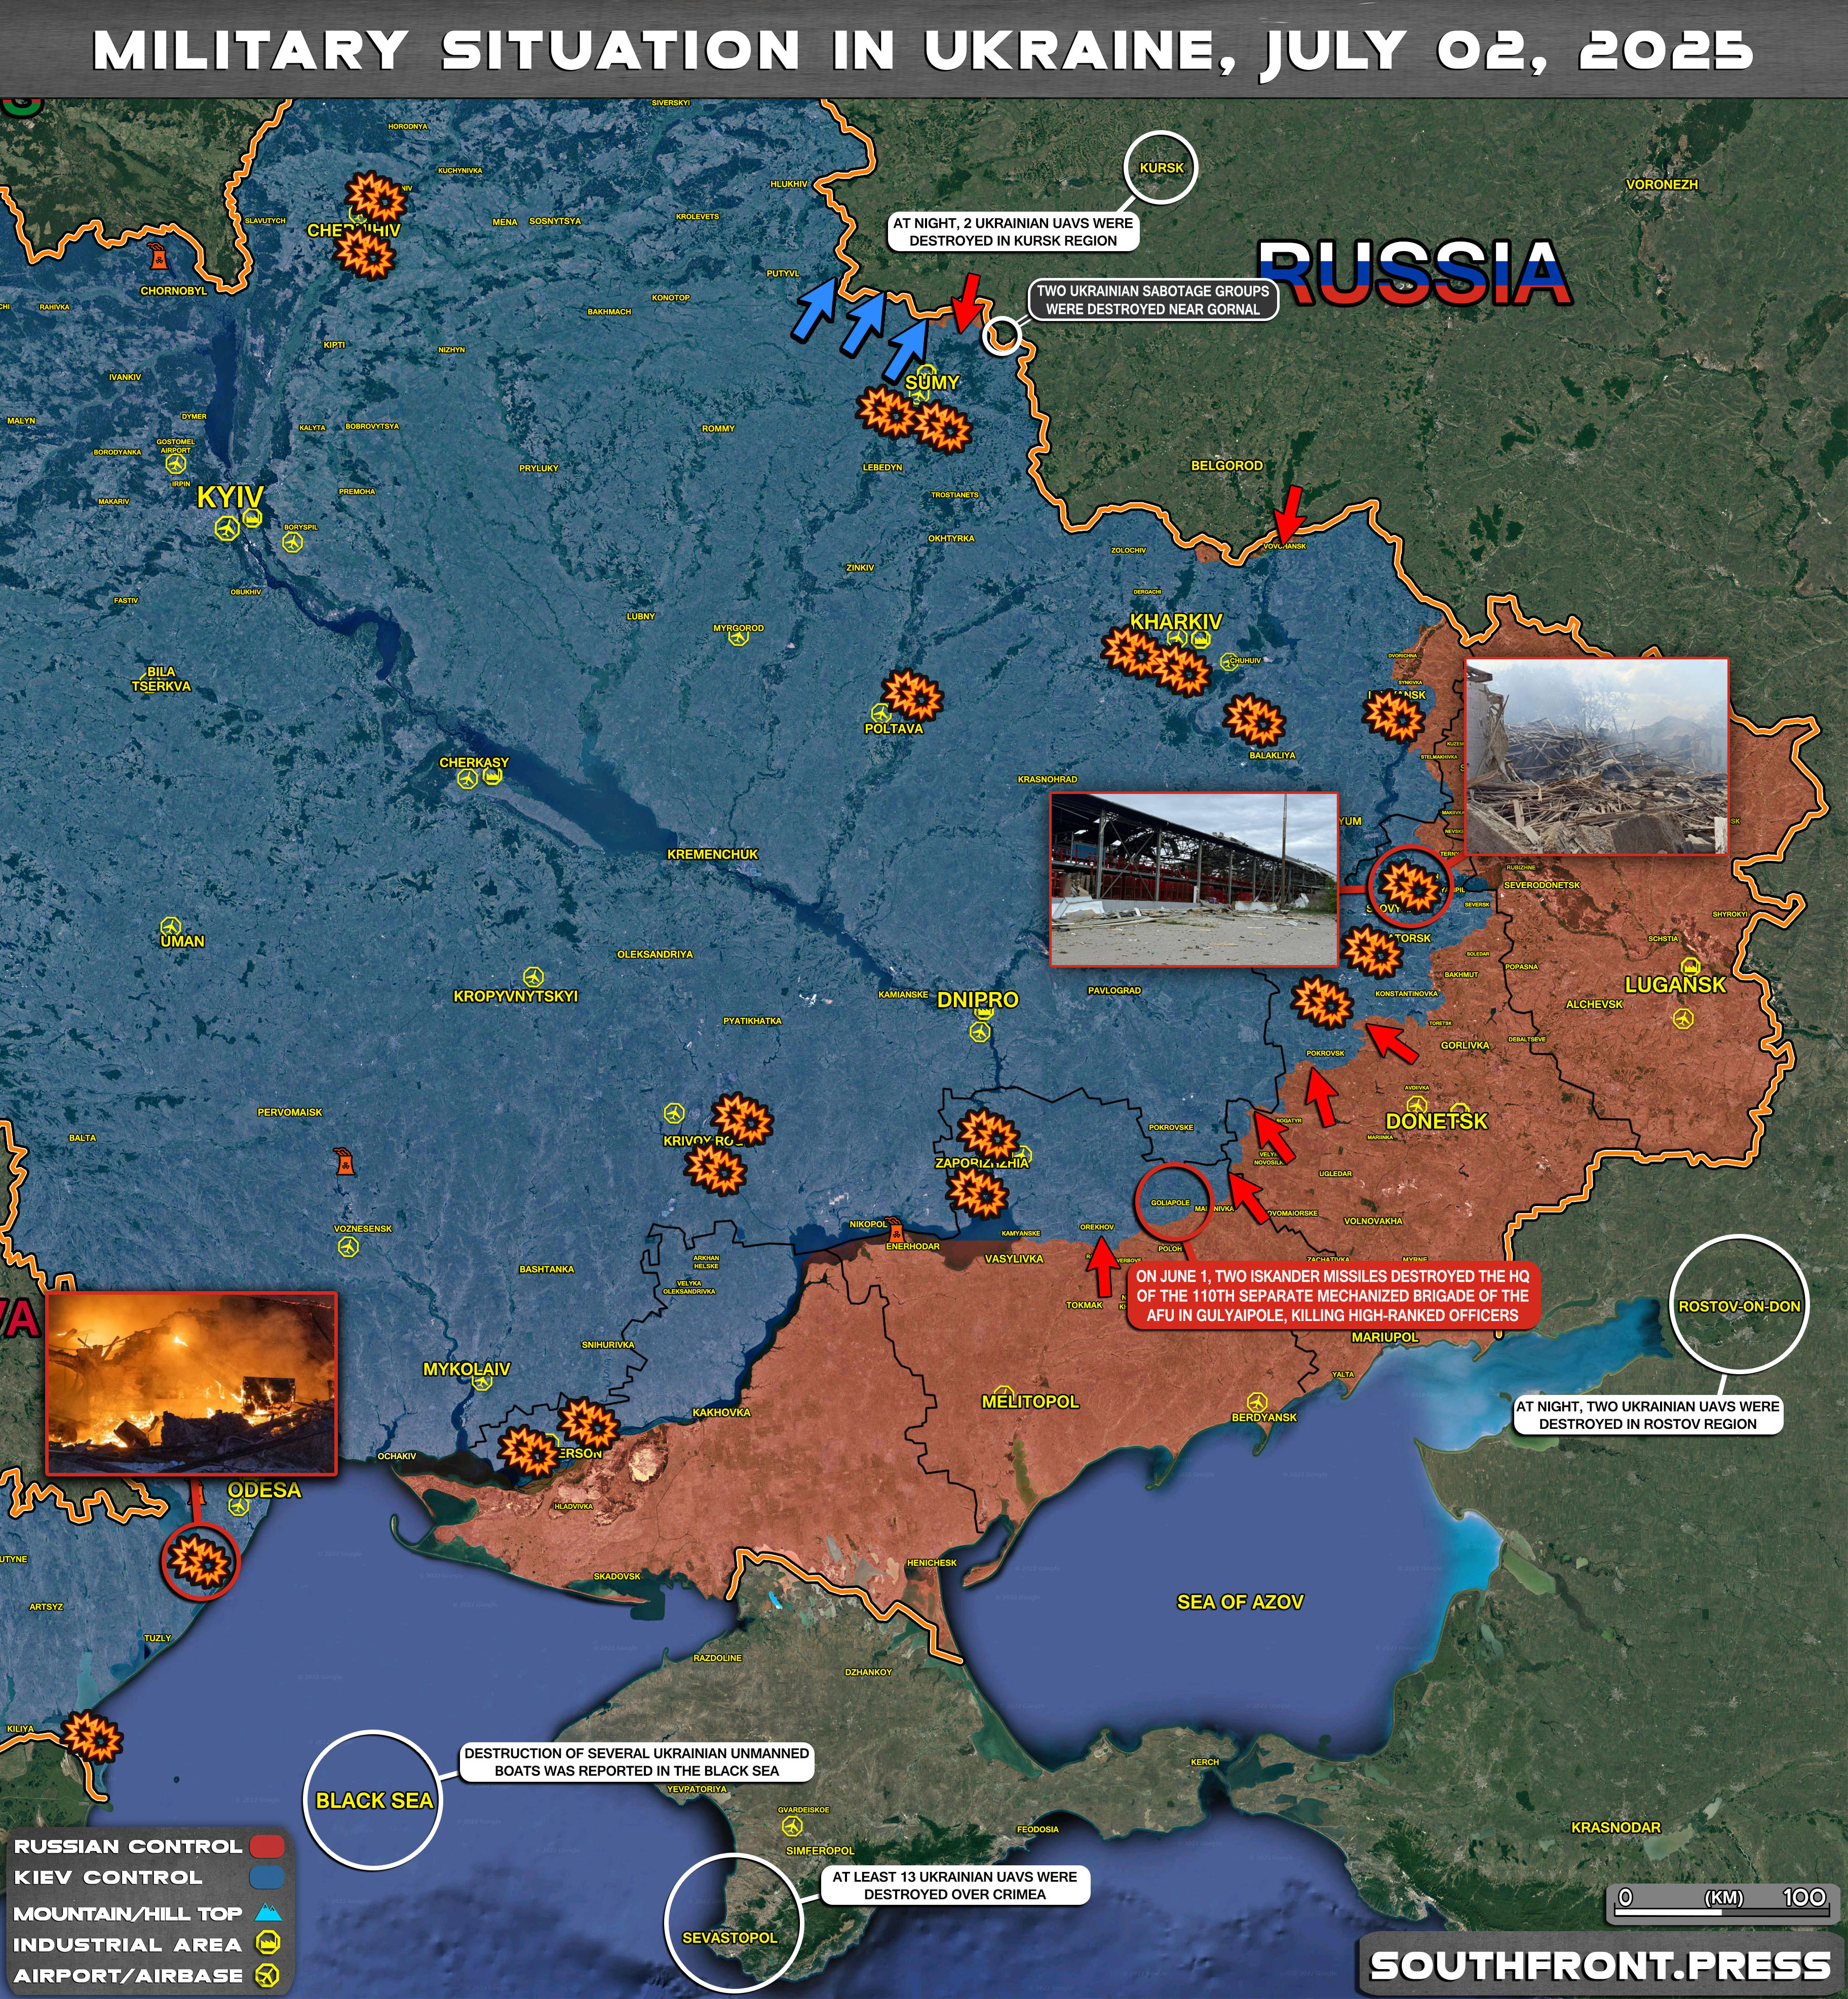This screenshot has height=1999, width=1848.
Task: Click the Crimea 13 UAVs destroyed callout
Action: pyautogui.click(x=954, y=1885)
